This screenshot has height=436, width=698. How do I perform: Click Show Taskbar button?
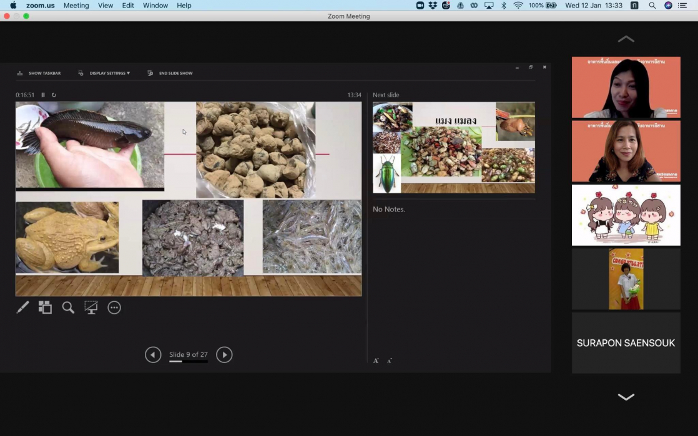click(x=39, y=73)
